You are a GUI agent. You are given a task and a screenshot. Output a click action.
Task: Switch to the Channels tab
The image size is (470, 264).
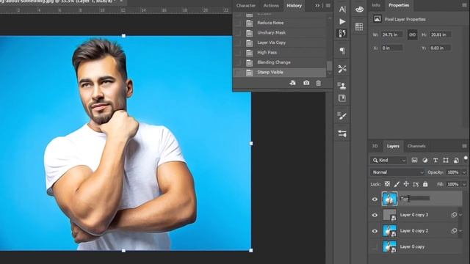click(416, 146)
